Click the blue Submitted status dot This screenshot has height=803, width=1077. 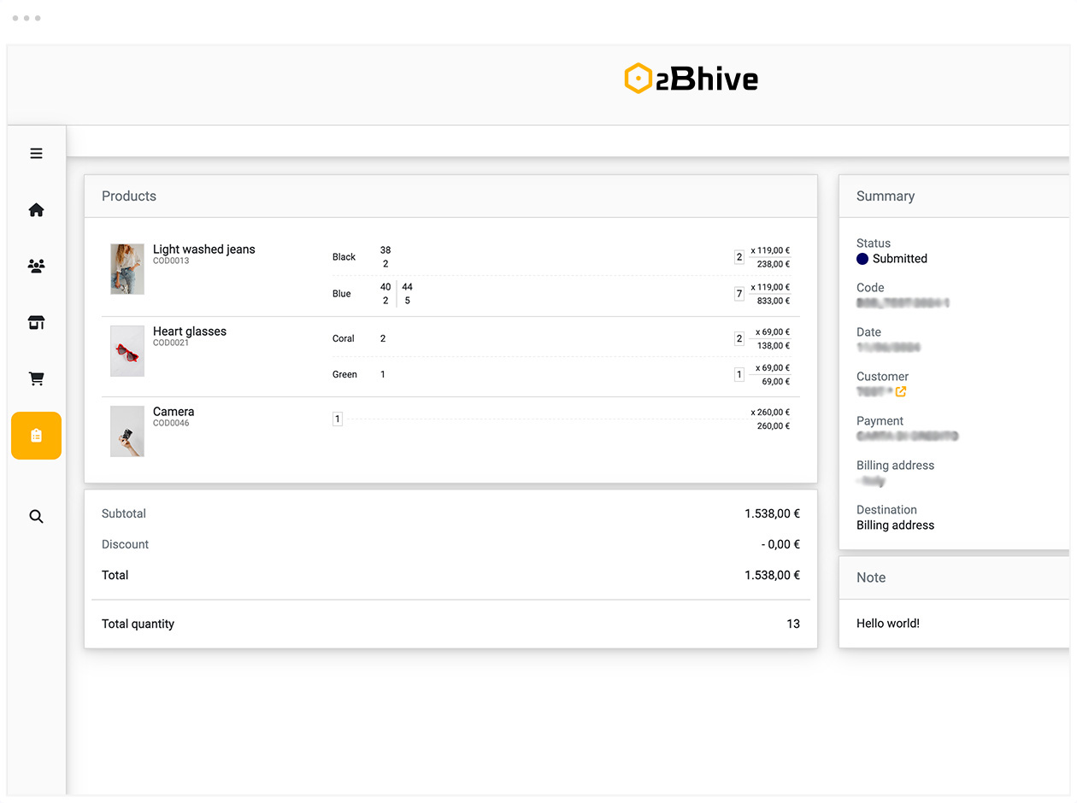pos(862,259)
